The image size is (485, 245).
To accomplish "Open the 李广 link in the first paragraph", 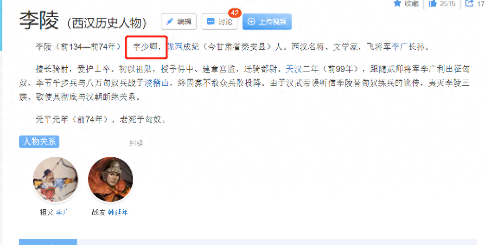I will [x=400, y=47].
